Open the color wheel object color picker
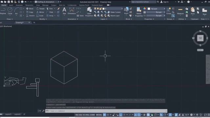 [x=145, y=9]
